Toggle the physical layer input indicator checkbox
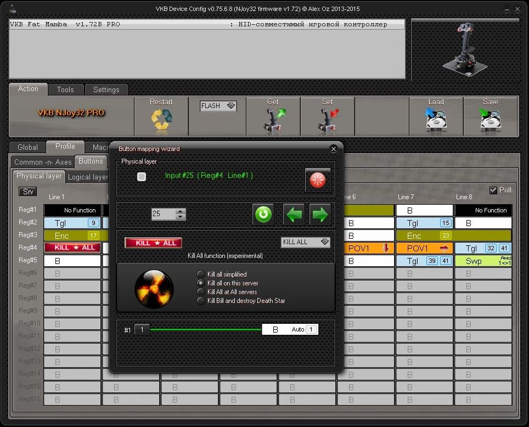 point(142,177)
